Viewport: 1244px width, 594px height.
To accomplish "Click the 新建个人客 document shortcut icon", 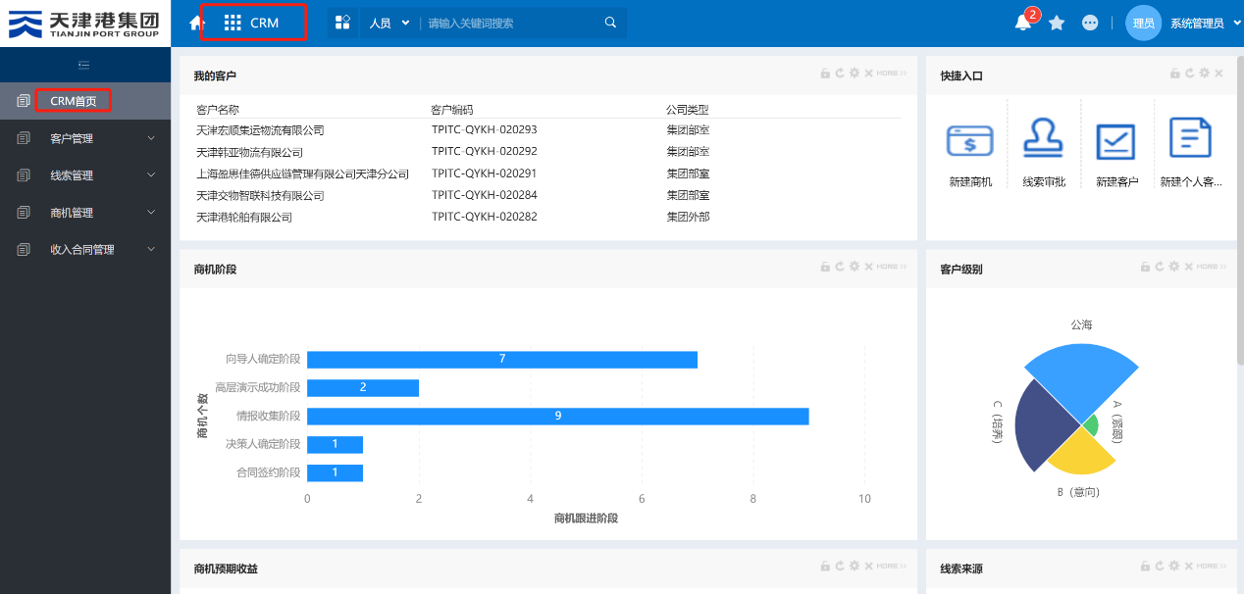I will [1190, 138].
